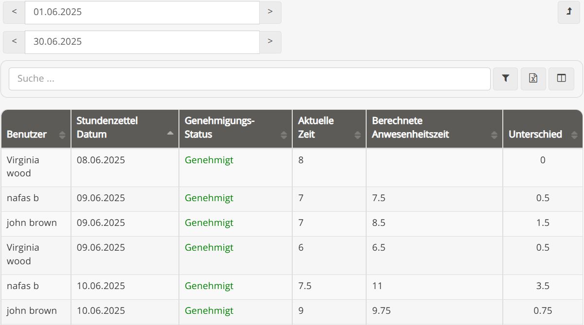Image resolution: width=584 pixels, height=325 pixels.
Task: Click calculated time 7.5 for nafas b
Action: [379, 198]
